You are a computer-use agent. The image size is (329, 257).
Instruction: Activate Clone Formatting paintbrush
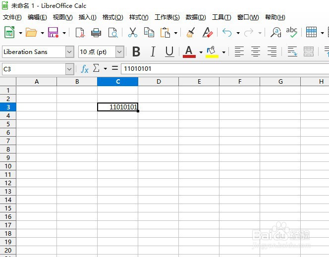click(x=191, y=32)
